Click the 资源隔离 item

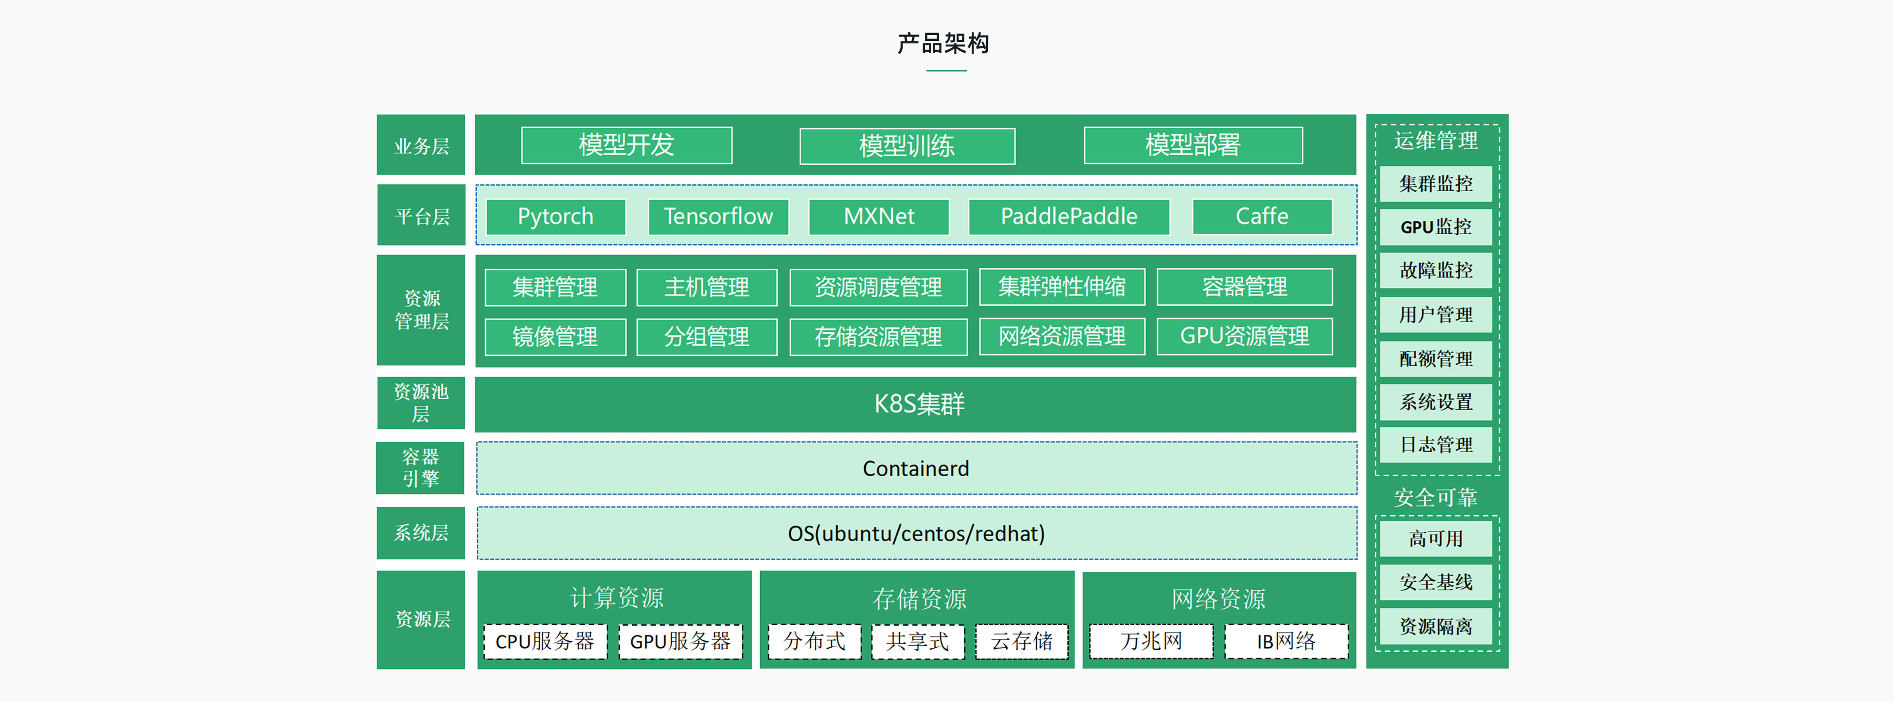point(1436,626)
